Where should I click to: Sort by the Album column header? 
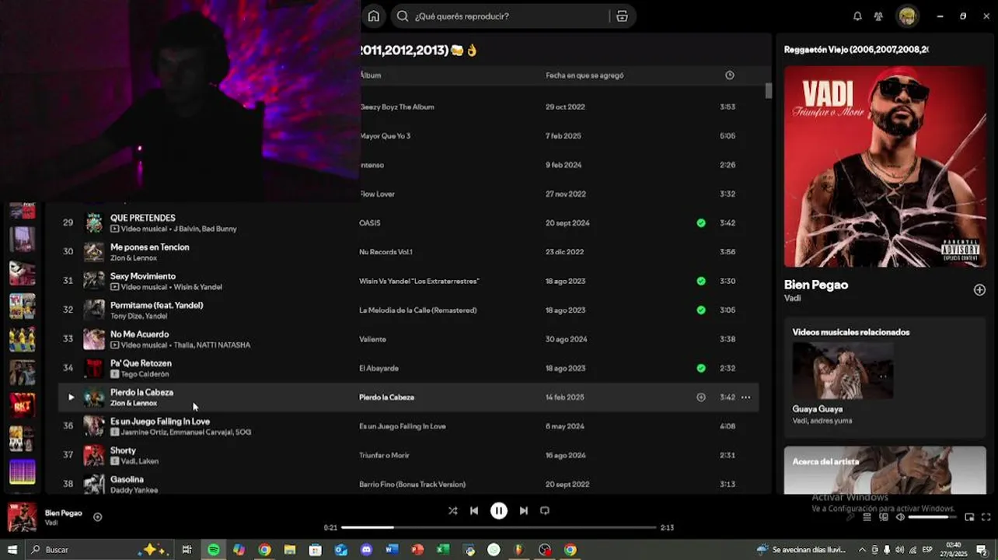coord(371,75)
